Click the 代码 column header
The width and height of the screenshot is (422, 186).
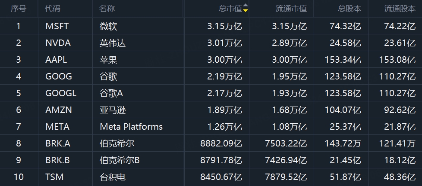pos(53,9)
